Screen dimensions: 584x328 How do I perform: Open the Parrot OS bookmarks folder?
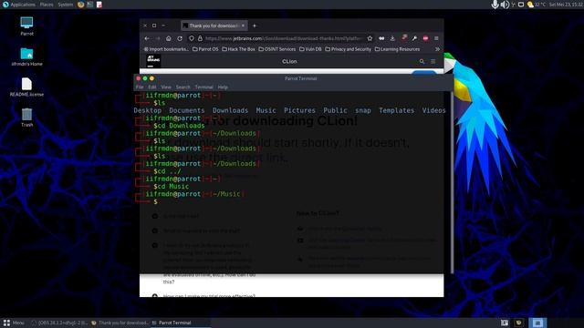205,49
